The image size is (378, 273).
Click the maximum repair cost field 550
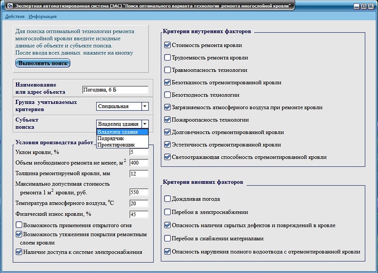139,192
